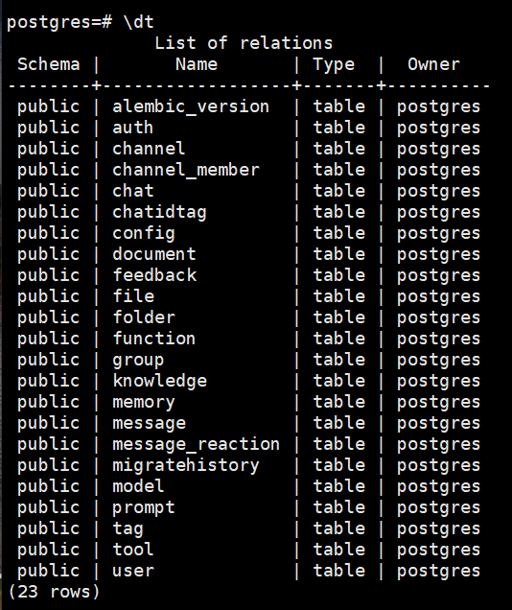Click the knowledge table name
The width and height of the screenshot is (512, 610).
159,381
